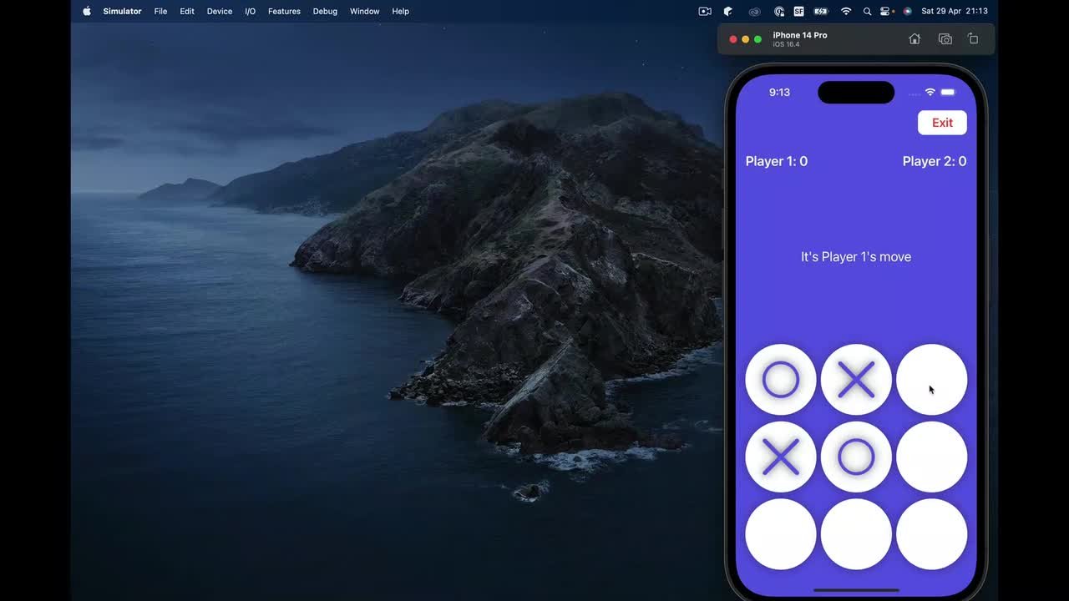
Task: Click the lock-circle icon in the menu bar
Action: point(779,11)
